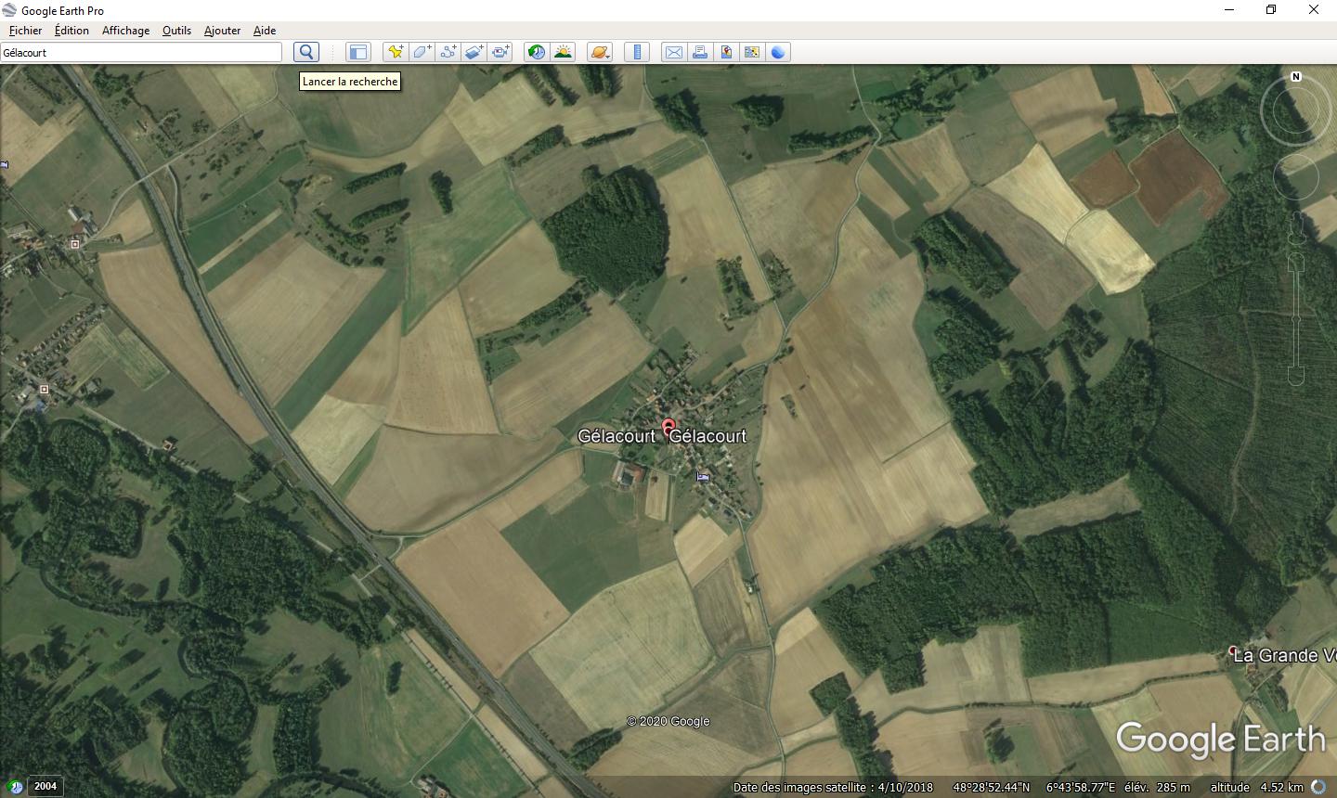The image size is (1337, 798).
Task: Launch search with the magnifier button
Action: coord(306,52)
